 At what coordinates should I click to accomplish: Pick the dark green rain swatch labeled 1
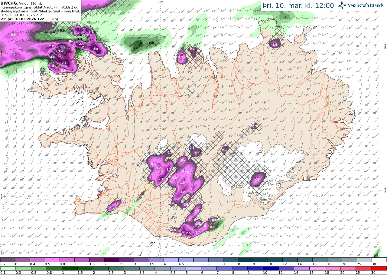click(x=70, y=268)
